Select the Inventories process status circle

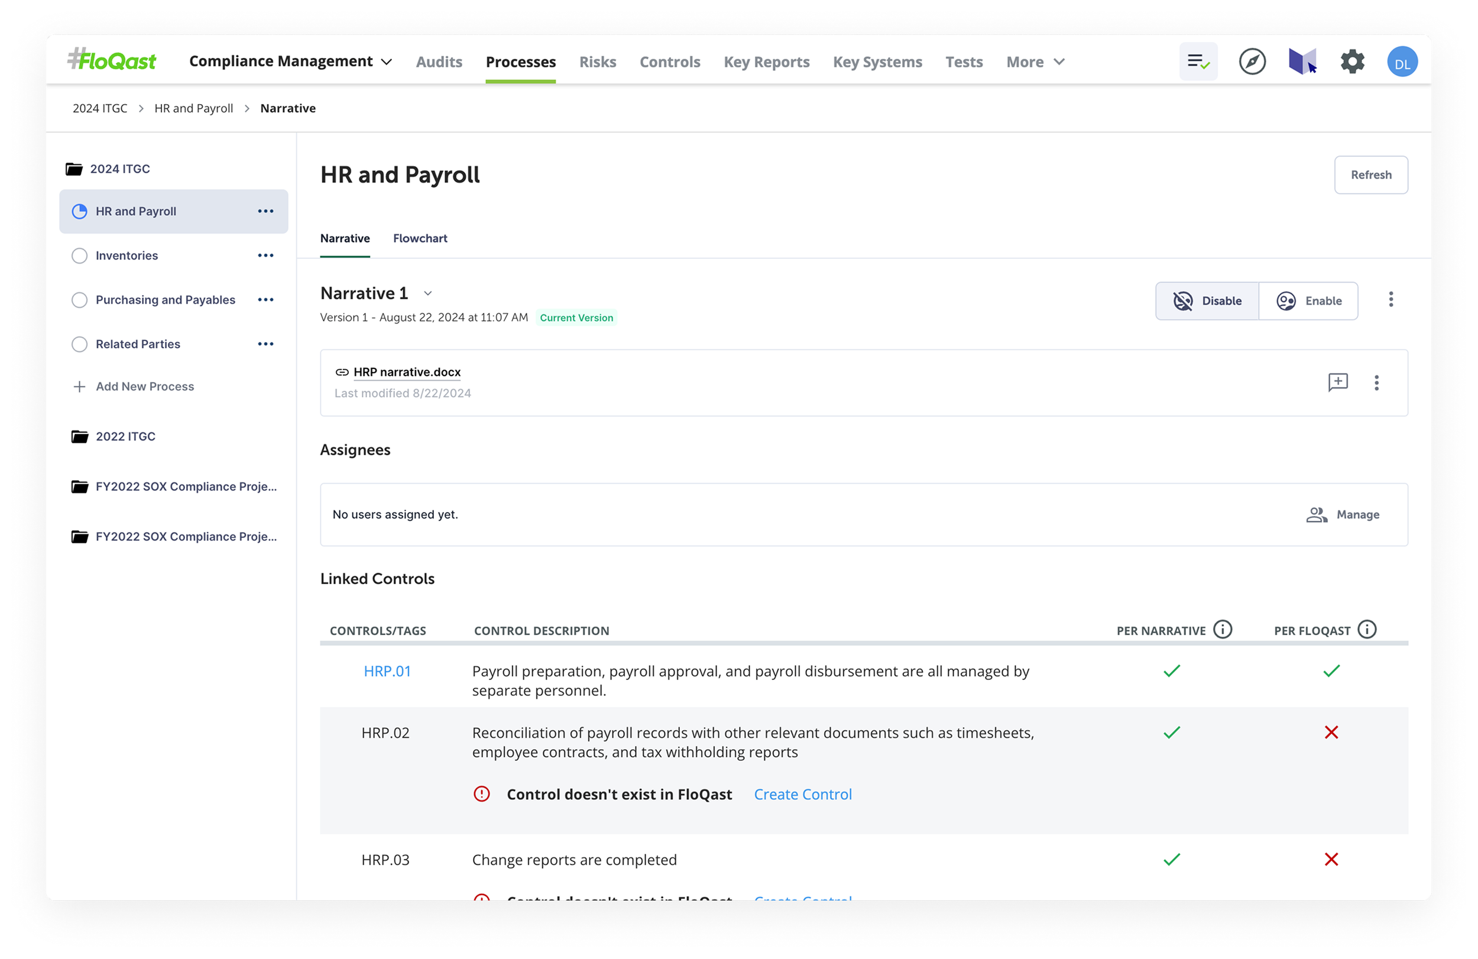point(79,256)
